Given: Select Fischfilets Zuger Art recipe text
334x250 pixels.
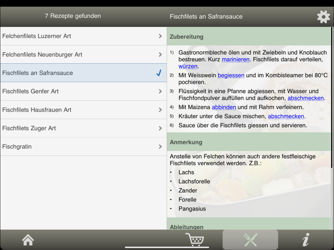Looking at the screenshot, I should (x=29, y=128).
